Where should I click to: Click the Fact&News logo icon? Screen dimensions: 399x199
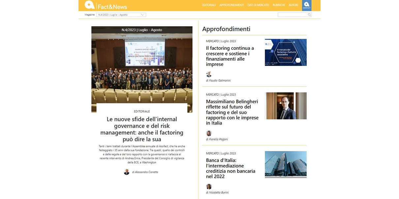(89, 5)
